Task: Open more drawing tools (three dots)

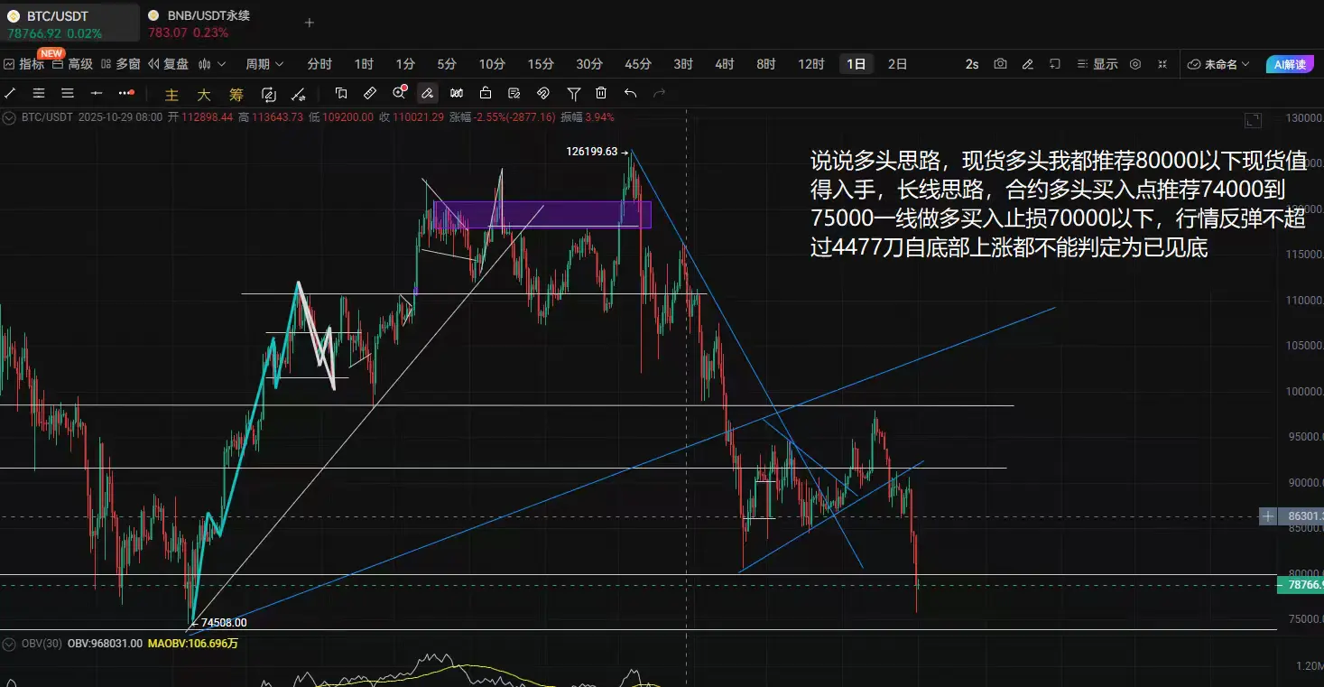Action: point(126,93)
